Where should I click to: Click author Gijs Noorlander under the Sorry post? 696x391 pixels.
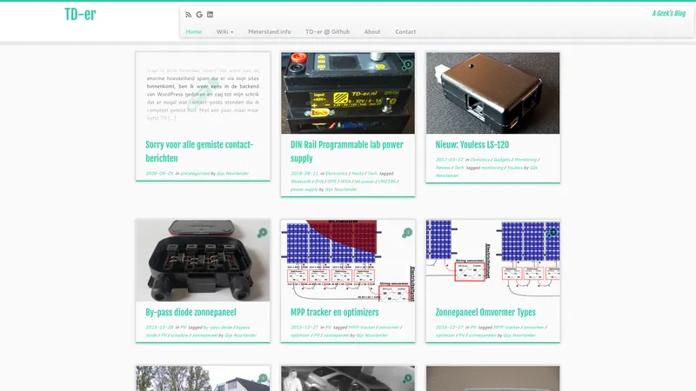pyautogui.click(x=232, y=173)
